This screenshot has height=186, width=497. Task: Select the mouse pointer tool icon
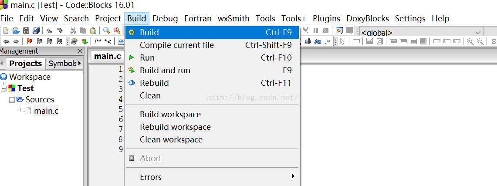(x=342, y=41)
